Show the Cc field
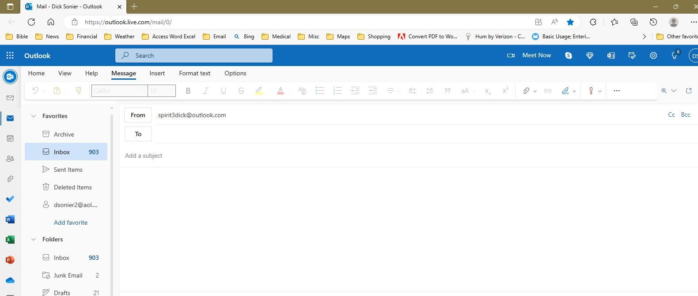Viewport: 698px width, 296px height. pyautogui.click(x=671, y=115)
